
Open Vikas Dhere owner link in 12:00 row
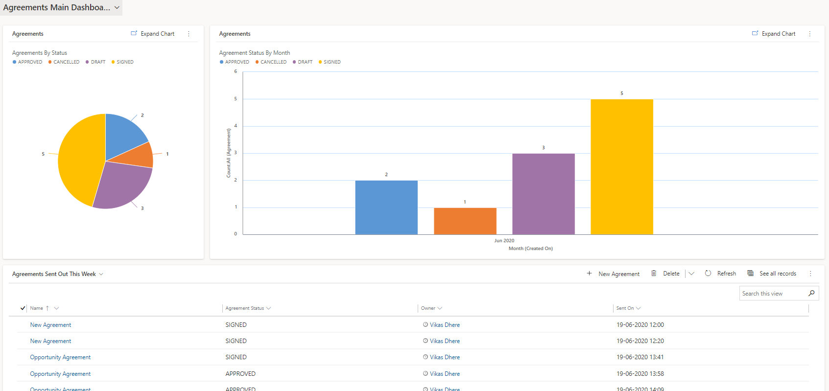[445, 325]
